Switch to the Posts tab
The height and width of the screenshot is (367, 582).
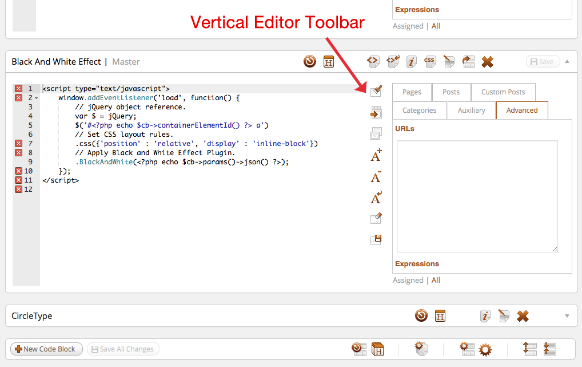point(451,92)
